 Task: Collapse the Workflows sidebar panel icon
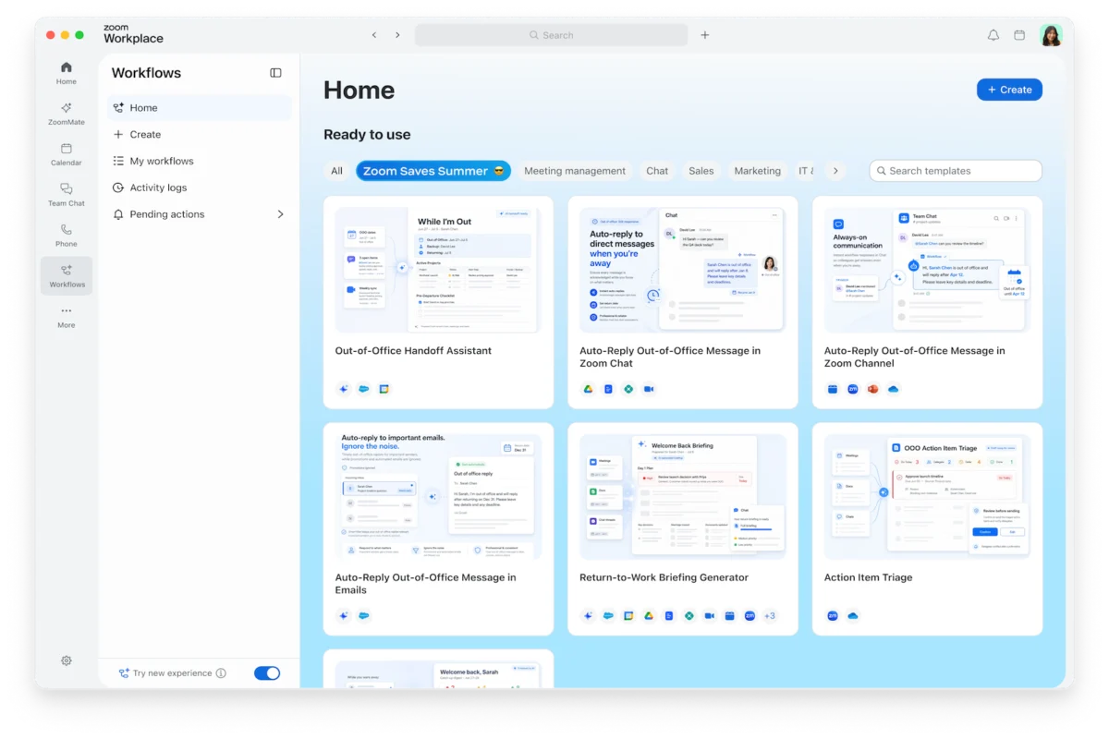275,73
